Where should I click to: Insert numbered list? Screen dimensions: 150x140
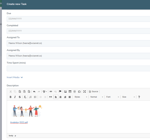31,97
